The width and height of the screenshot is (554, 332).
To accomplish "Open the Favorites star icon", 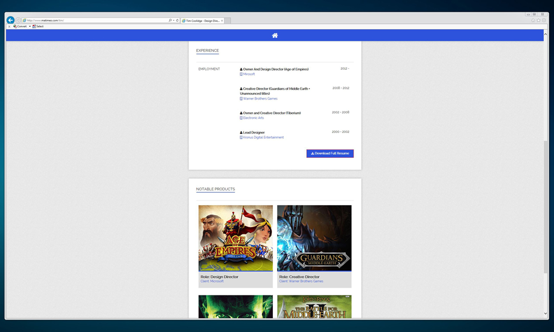I will (x=538, y=20).
